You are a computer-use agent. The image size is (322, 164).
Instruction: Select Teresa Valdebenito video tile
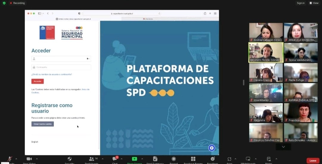pos(301,52)
